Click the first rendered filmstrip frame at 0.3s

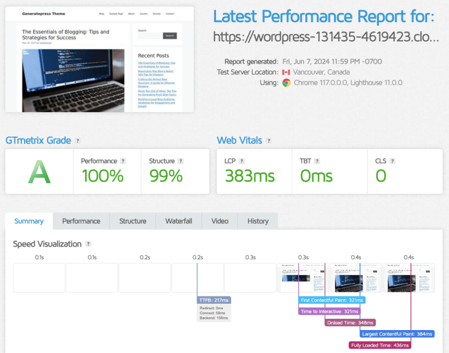[303, 277]
